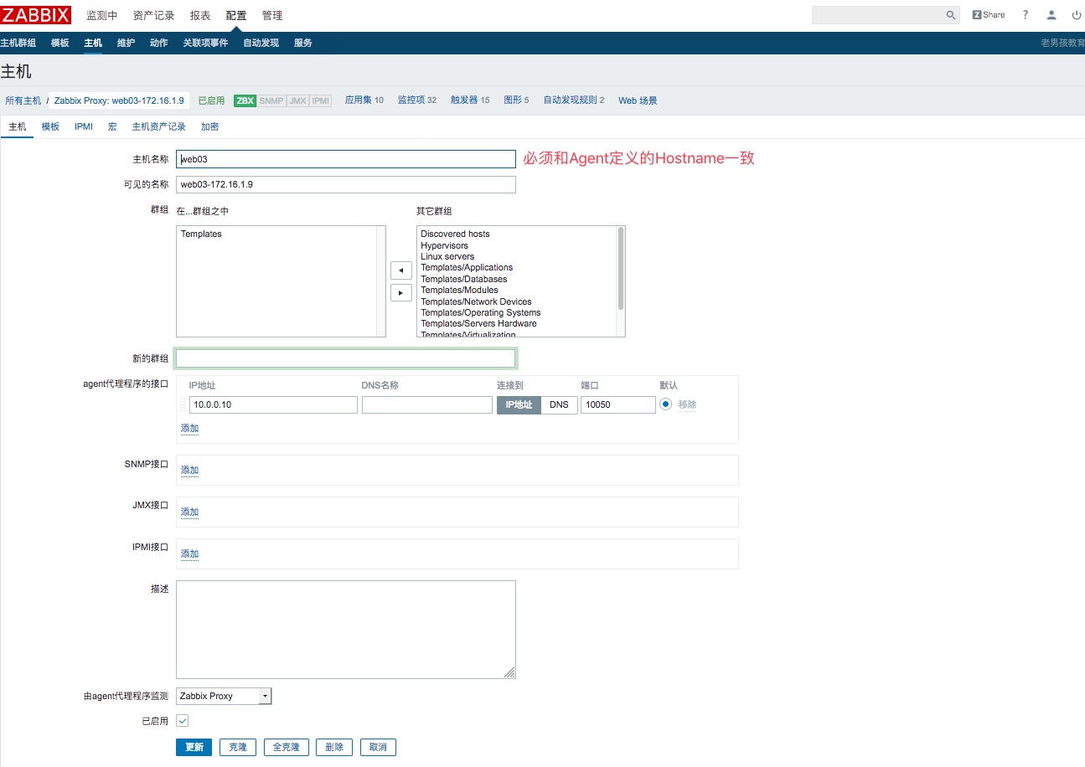Switch to the IPMI form tab
This screenshot has height=767, width=1085.
pos(84,126)
